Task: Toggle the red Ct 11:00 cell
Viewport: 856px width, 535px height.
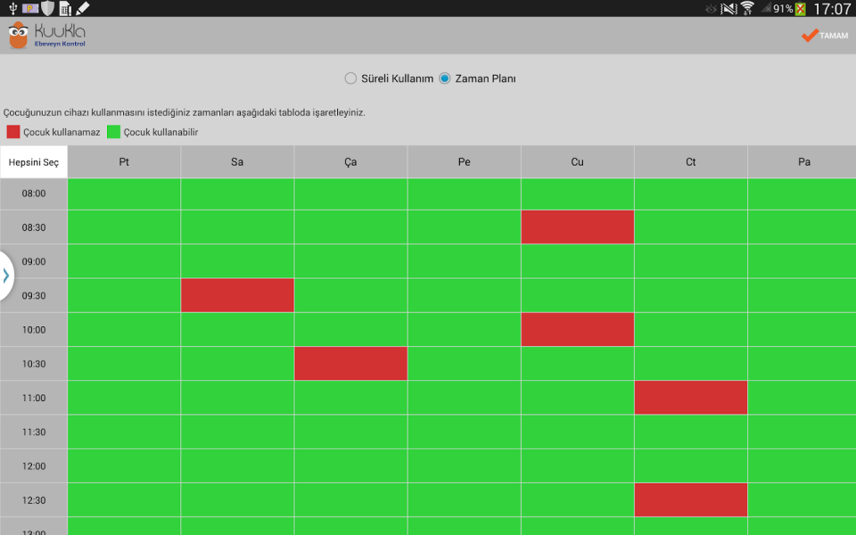Action: (x=691, y=398)
